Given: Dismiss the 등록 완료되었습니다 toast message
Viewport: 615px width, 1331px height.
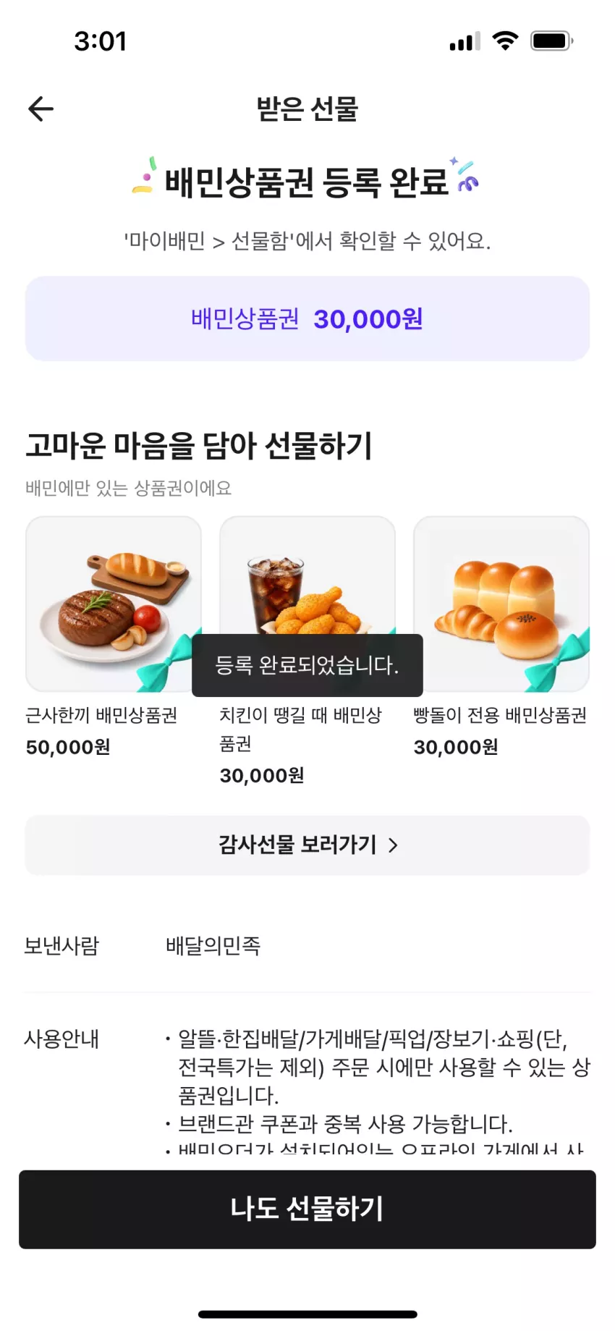Looking at the screenshot, I should coord(307,665).
